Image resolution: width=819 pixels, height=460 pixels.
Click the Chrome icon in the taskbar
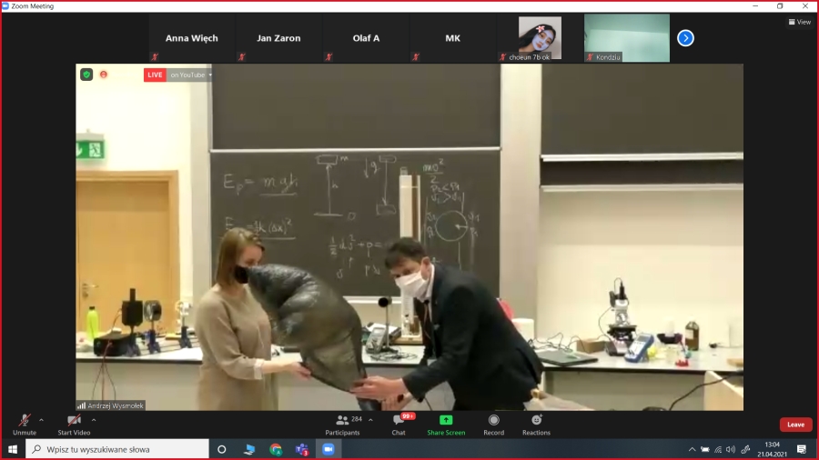pos(276,449)
